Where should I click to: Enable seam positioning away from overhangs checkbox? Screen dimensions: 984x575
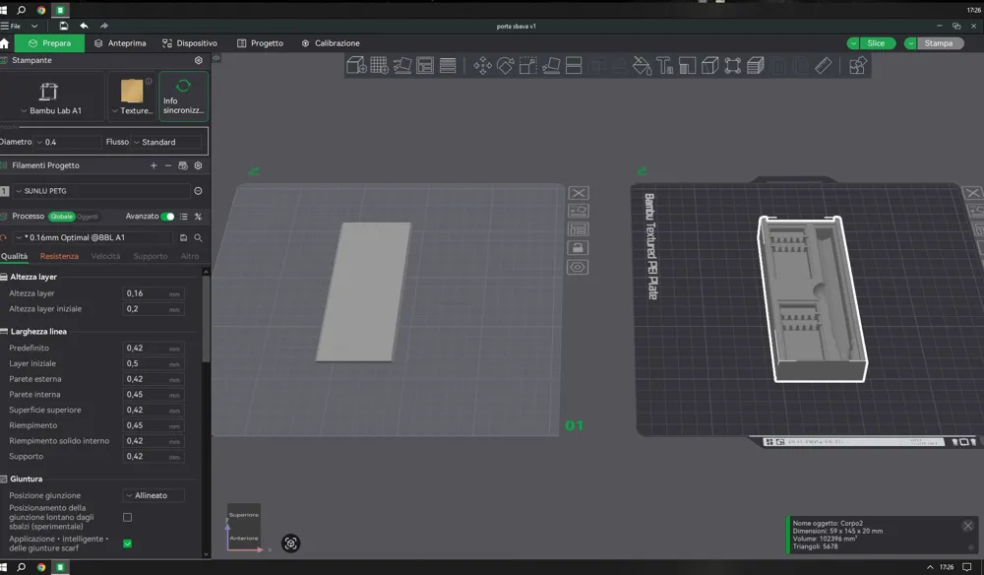[x=127, y=517]
